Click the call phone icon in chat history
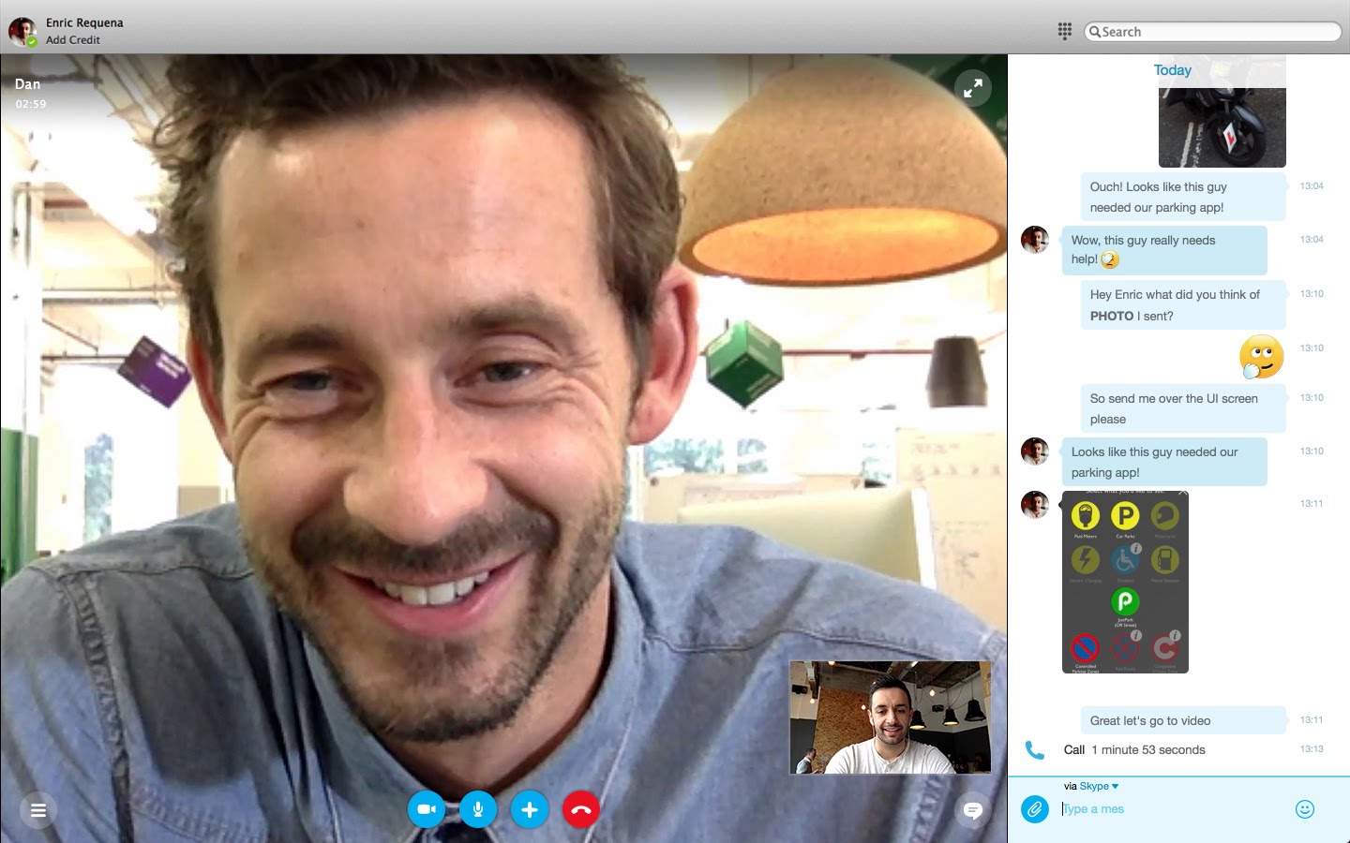 point(1034,750)
